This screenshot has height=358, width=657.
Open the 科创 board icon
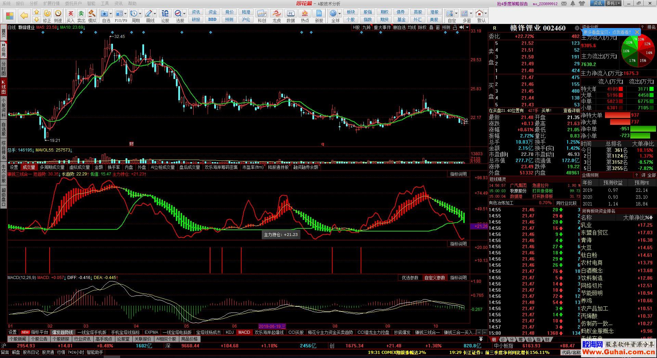click(262, 13)
